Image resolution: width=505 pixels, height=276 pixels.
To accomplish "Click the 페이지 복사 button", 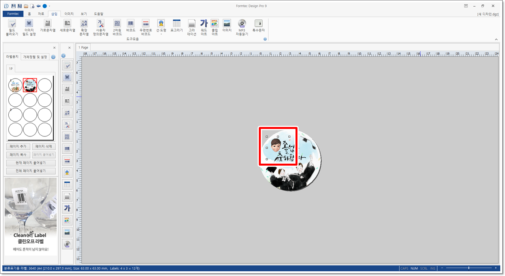I will point(18,155).
